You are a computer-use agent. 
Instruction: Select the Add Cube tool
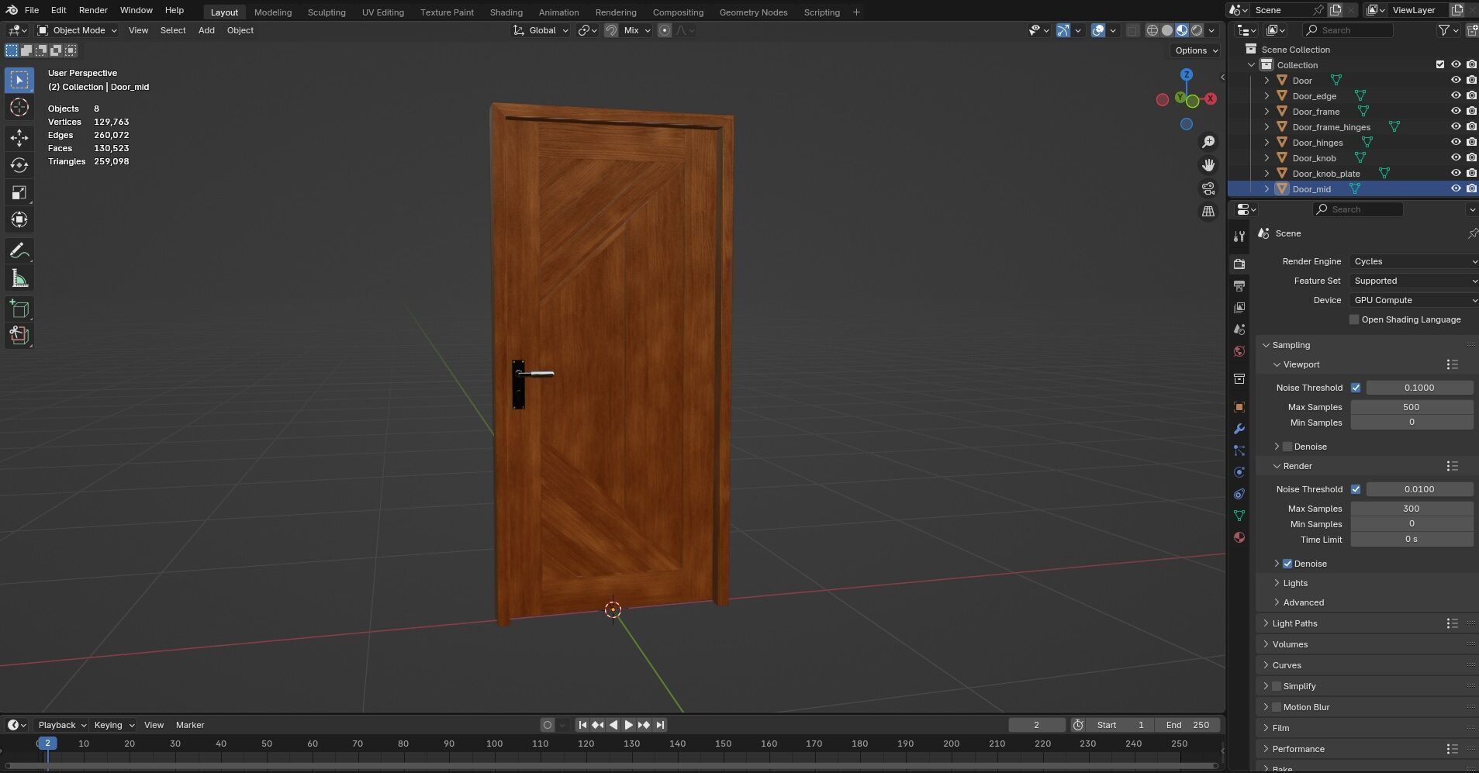[19, 309]
